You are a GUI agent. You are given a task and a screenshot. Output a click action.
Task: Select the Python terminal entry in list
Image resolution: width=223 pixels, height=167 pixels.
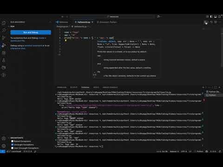click(214, 95)
